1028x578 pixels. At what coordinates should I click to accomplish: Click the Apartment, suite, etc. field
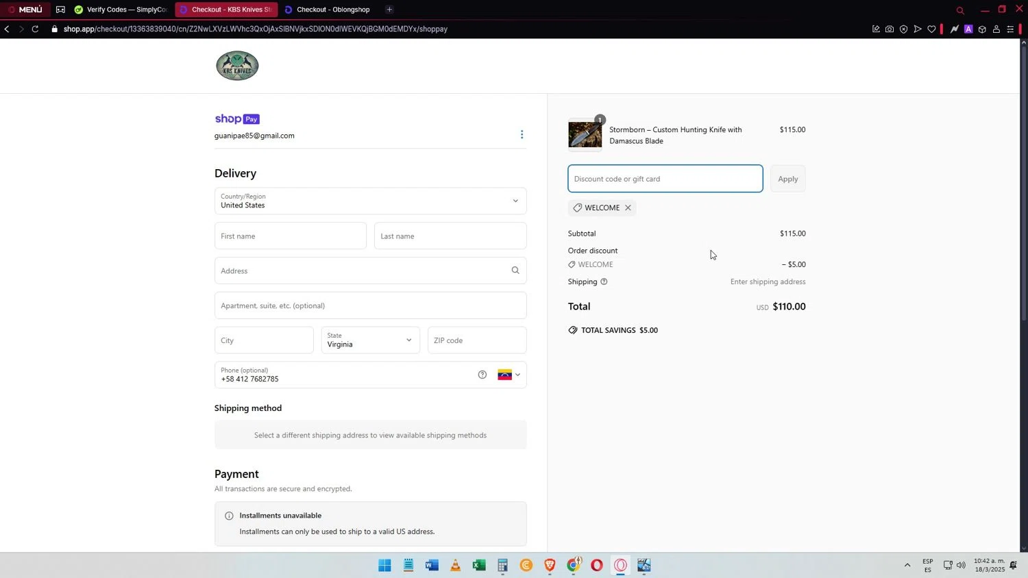click(370, 305)
